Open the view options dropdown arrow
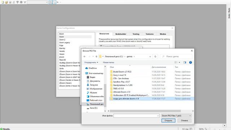 point(179,62)
